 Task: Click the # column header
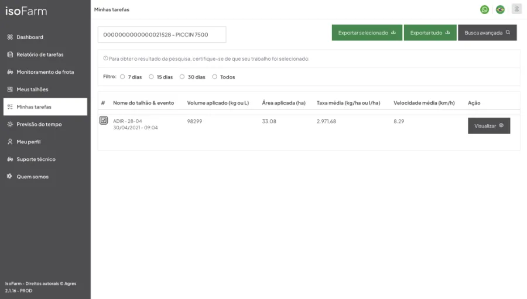[x=103, y=103]
